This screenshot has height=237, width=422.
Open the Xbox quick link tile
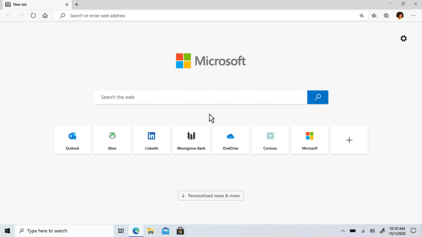click(x=112, y=140)
